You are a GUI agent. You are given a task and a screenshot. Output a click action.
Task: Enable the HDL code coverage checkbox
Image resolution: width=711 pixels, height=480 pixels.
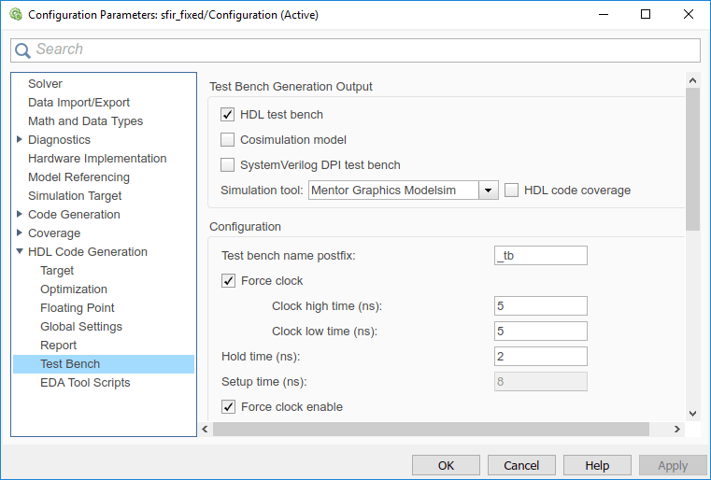point(511,191)
